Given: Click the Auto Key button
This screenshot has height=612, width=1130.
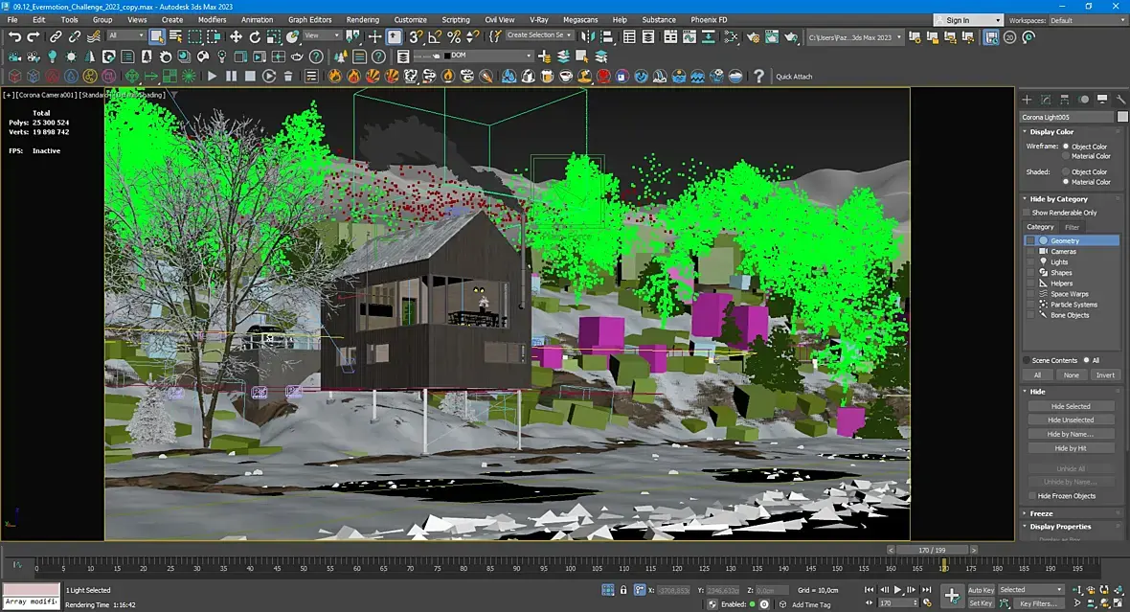Looking at the screenshot, I should (x=980, y=590).
